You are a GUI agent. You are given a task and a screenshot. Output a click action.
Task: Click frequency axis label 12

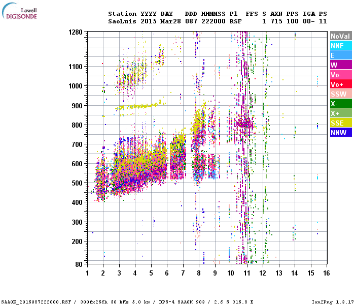click(x=263, y=273)
